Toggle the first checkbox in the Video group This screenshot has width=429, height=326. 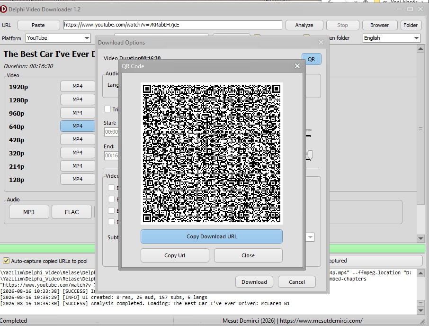pos(111,188)
